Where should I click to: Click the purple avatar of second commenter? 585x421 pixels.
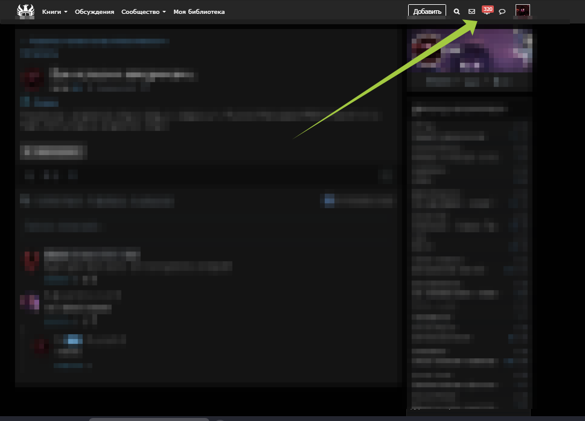30,302
